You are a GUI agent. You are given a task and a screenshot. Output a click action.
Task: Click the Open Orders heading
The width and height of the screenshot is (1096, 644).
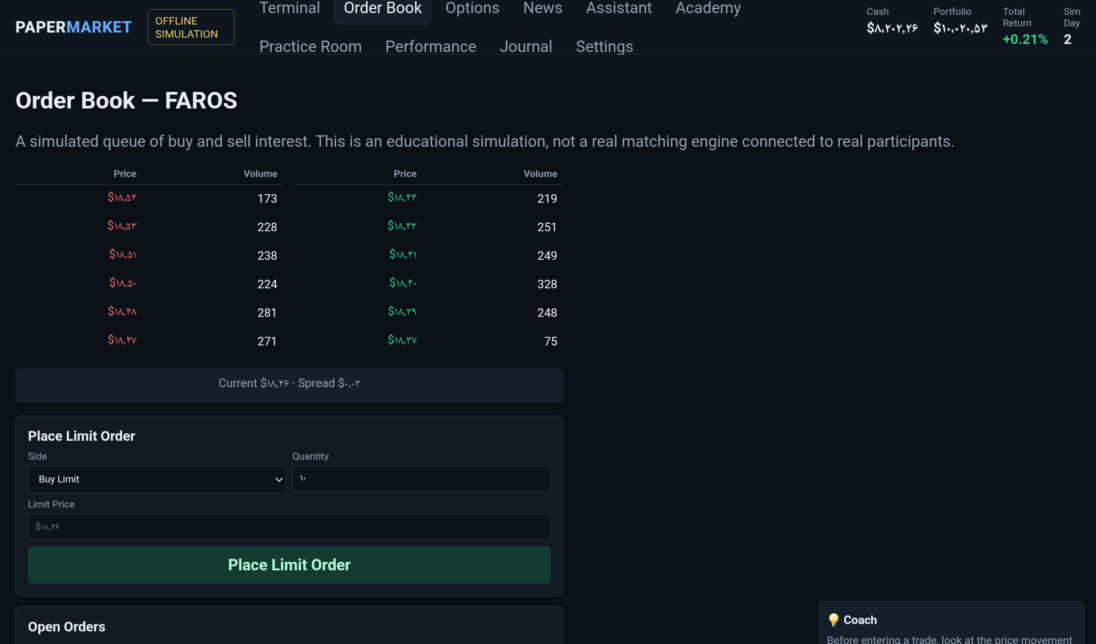click(67, 627)
